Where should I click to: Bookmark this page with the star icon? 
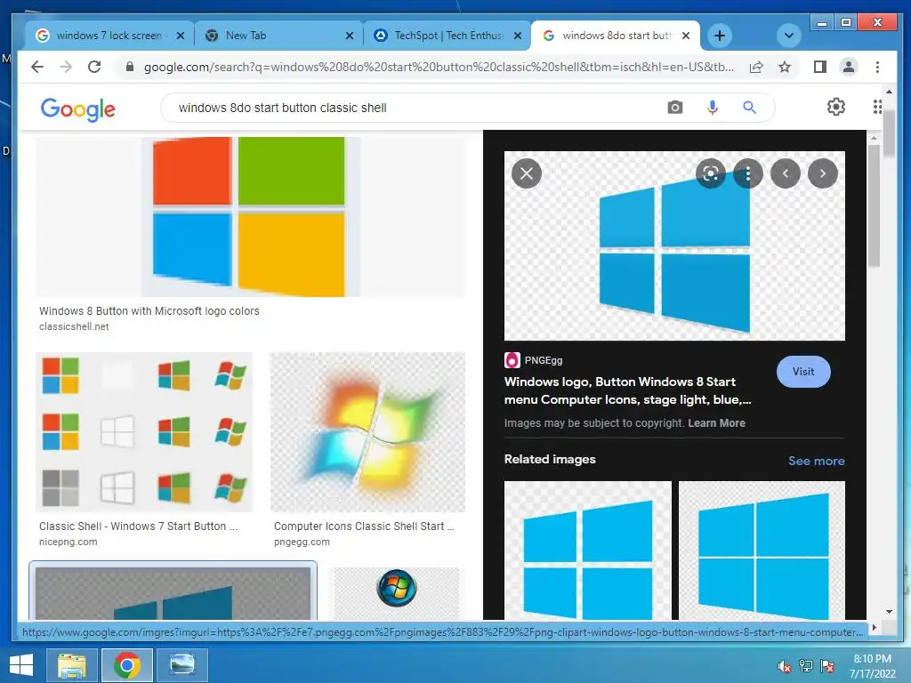click(785, 67)
